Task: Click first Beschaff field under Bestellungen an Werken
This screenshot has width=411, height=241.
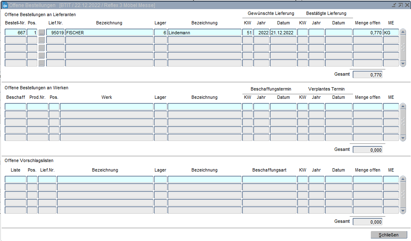Action: 15,107
